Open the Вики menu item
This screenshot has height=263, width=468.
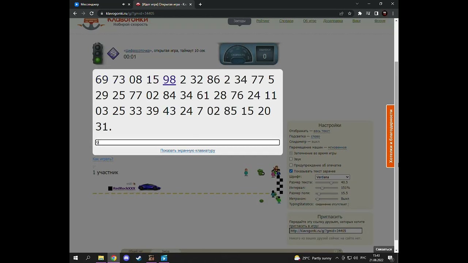click(x=356, y=21)
